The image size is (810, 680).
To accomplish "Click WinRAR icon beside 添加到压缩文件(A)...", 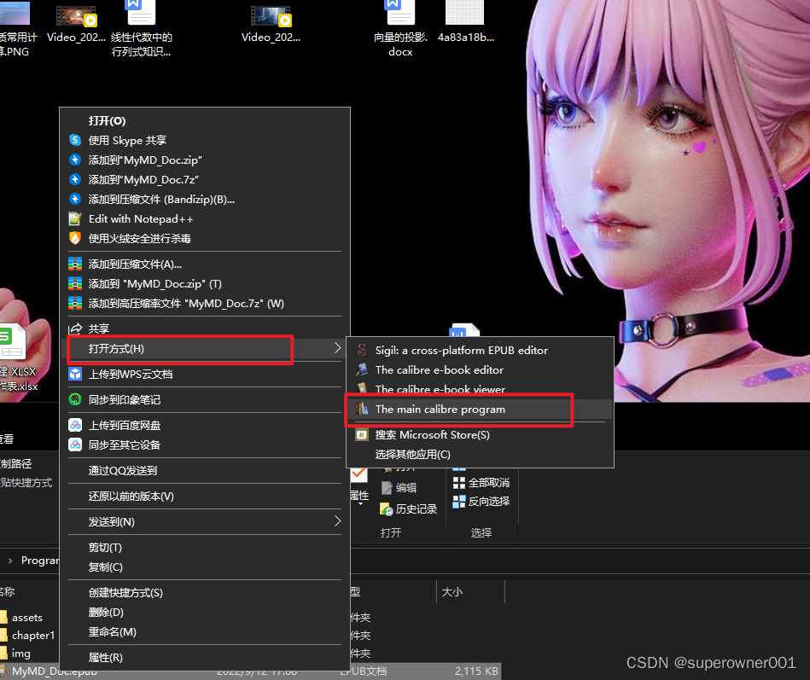I will point(75,264).
